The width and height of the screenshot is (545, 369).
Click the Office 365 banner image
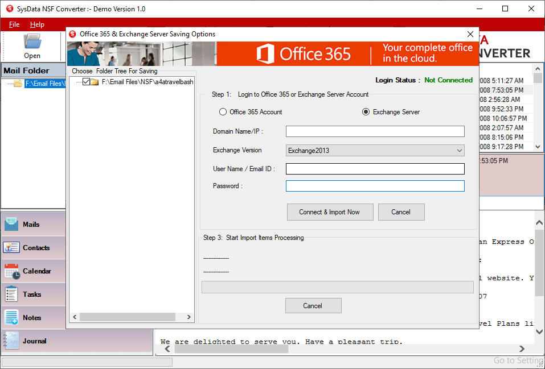[x=273, y=54]
